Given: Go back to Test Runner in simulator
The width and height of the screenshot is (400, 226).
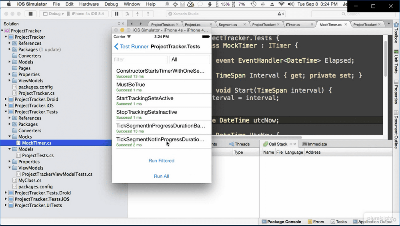Looking at the screenshot, I should tap(131, 47).
